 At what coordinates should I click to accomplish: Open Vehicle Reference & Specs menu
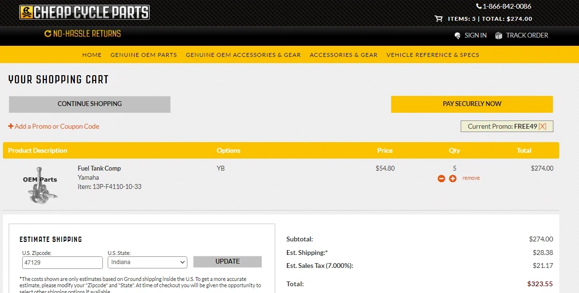point(433,54)
